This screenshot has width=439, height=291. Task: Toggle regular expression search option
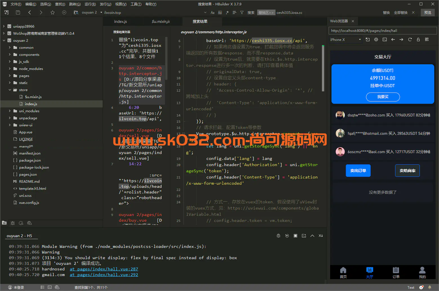pyautogui.click(x=227, y=12)
